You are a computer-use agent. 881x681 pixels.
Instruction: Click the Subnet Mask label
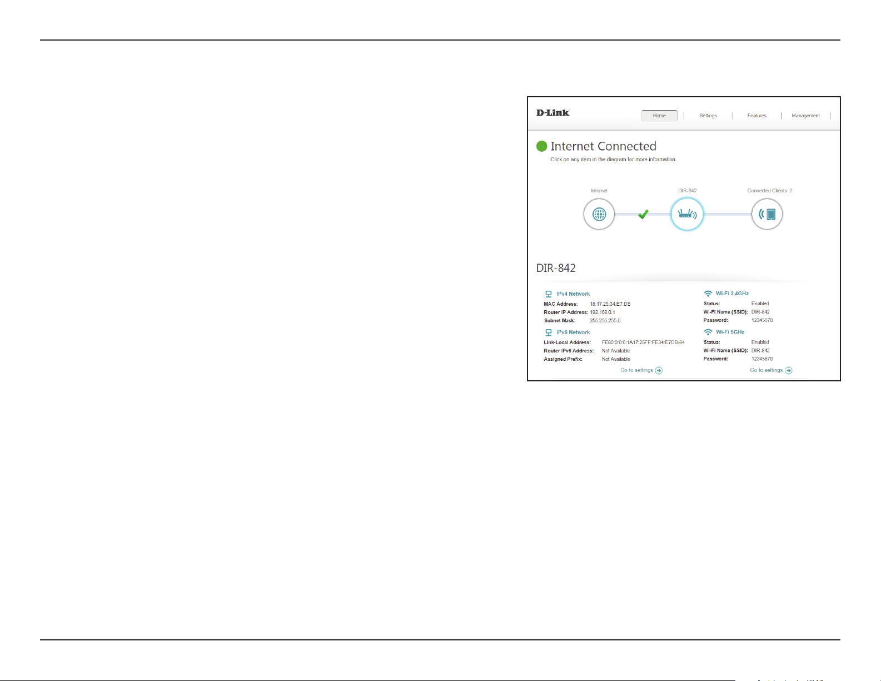click(x=559, y=321)
